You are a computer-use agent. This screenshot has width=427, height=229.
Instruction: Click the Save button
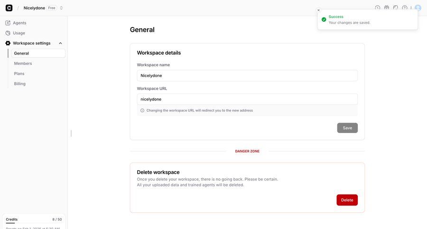tap(347, 128)
